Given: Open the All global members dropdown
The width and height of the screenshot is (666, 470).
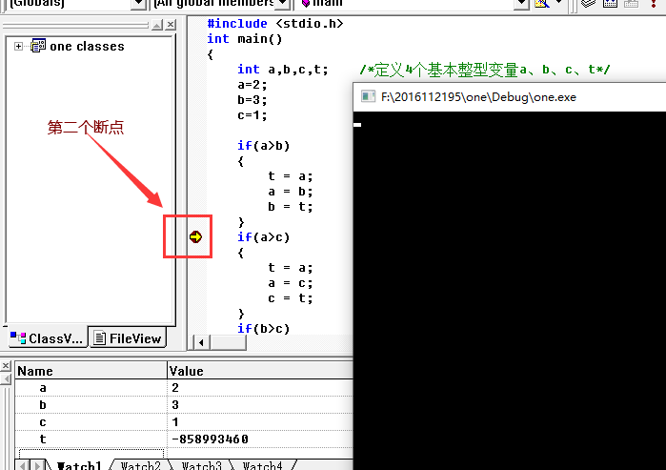Looking at the screenshot, I should 282,4.
